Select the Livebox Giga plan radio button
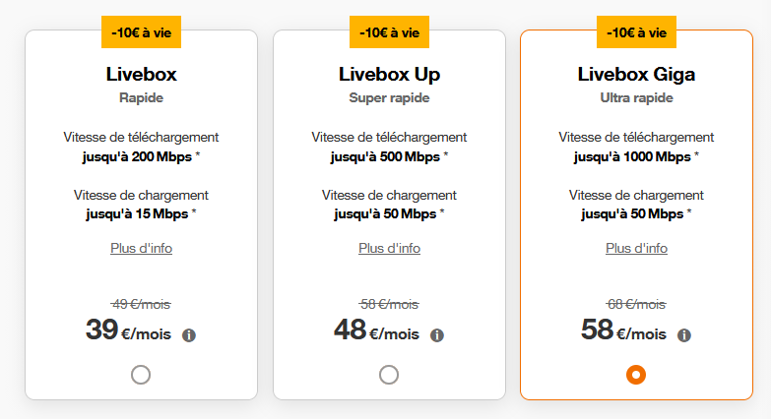This screenshot has height=419, width=771. pyautogui.click(x=636, y=375)
